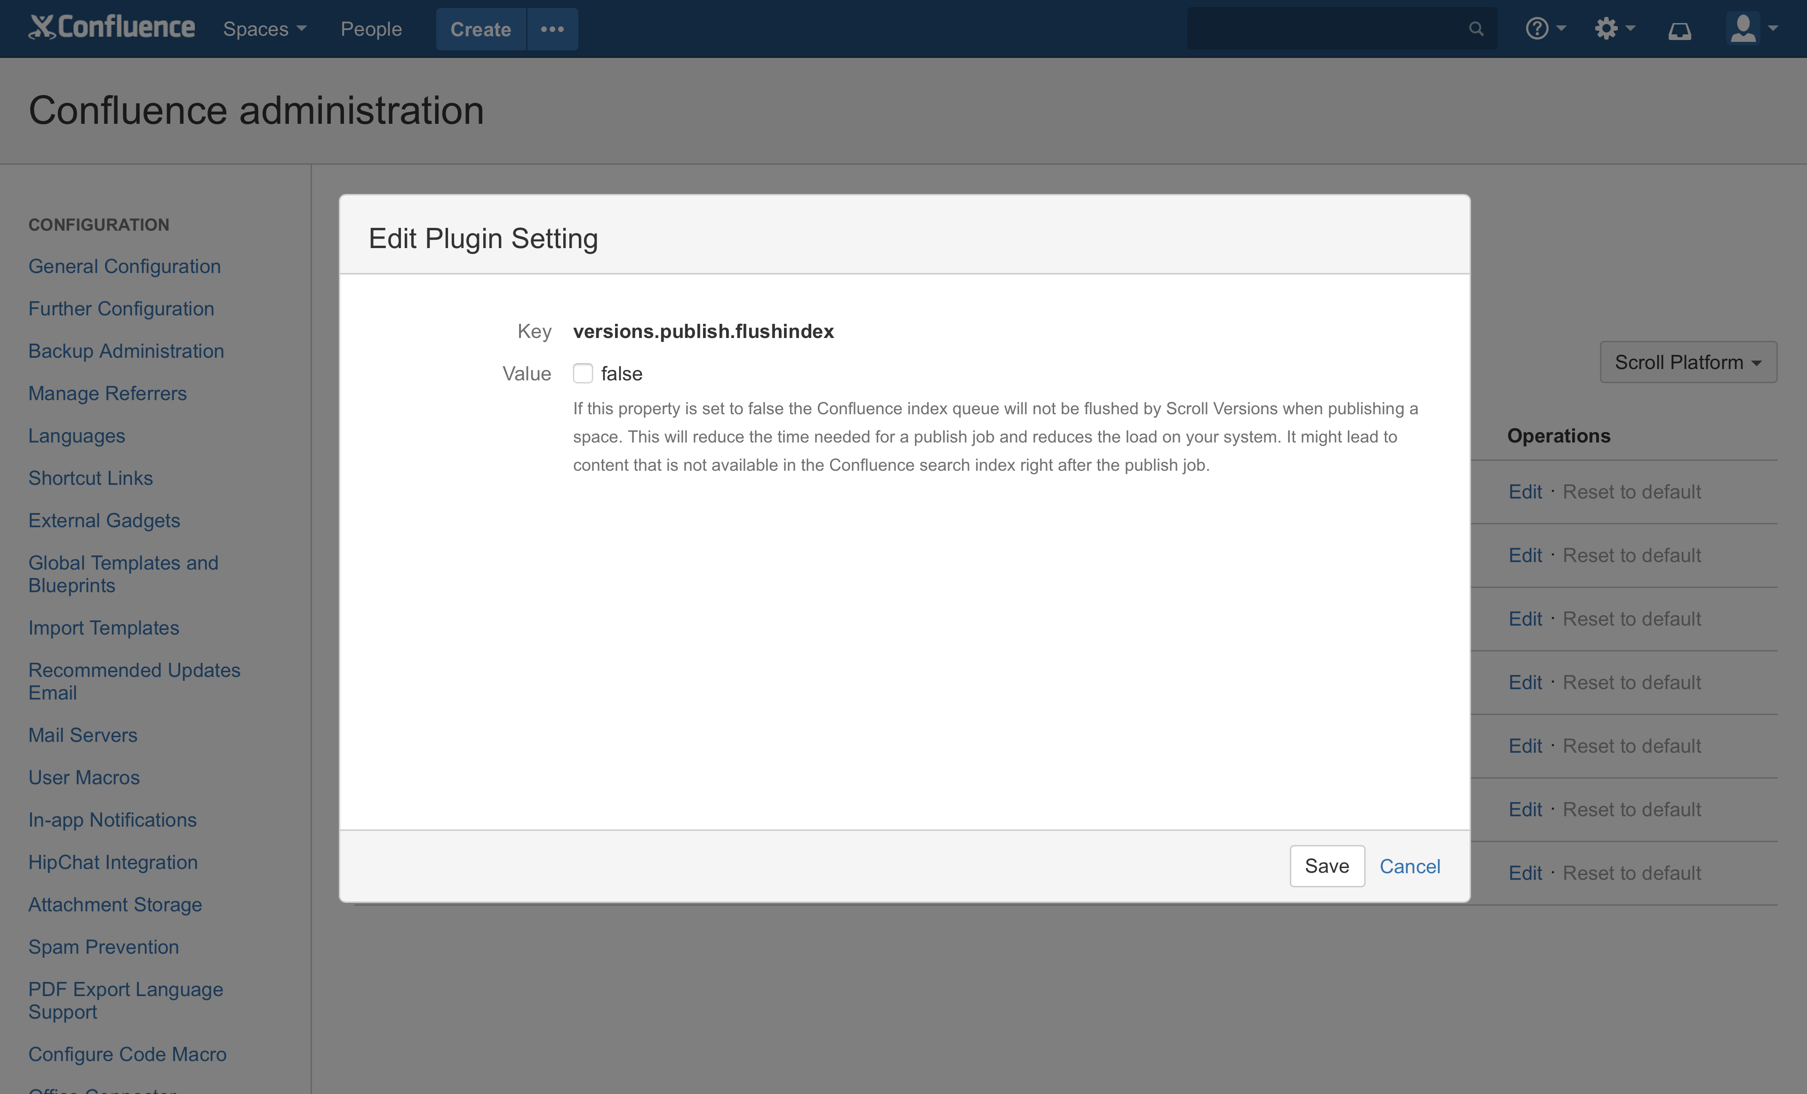
Task: Expand the Spaces dropdown
Action: tap(264, 29)
